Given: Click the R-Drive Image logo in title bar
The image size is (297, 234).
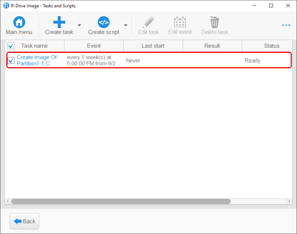Looking at the screenshot, I should coord(6,5).
